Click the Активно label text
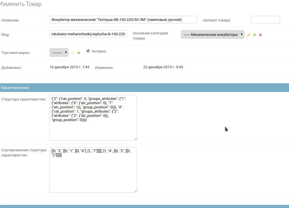 pos(99,51)
